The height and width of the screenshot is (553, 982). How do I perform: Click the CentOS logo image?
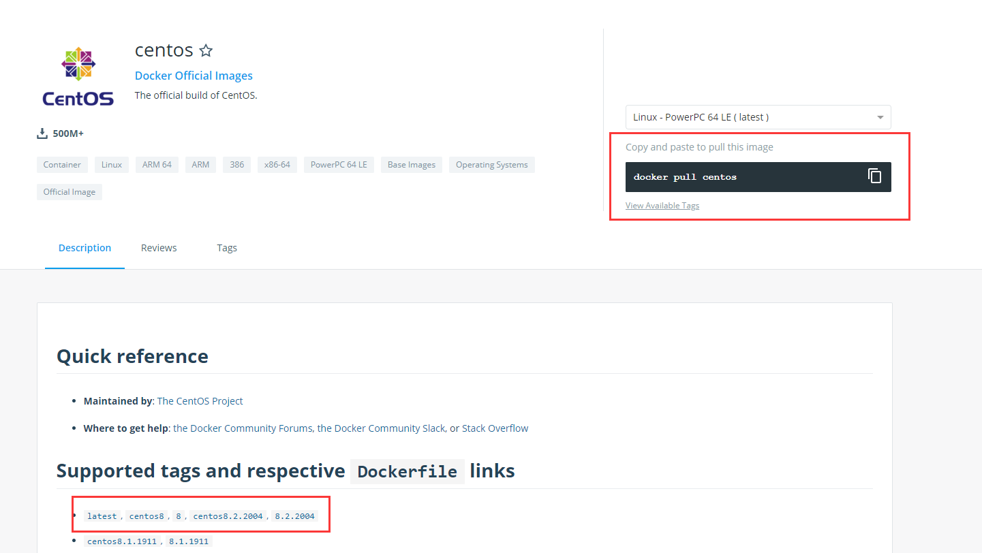78,76
